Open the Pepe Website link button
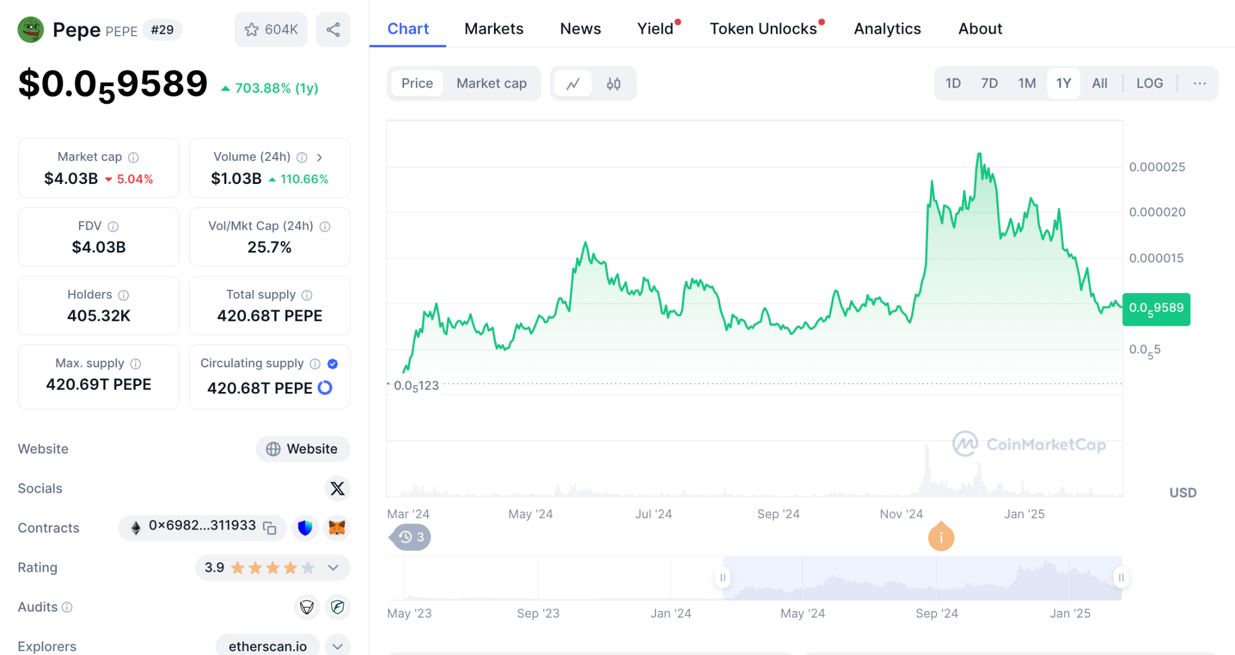 303,449
